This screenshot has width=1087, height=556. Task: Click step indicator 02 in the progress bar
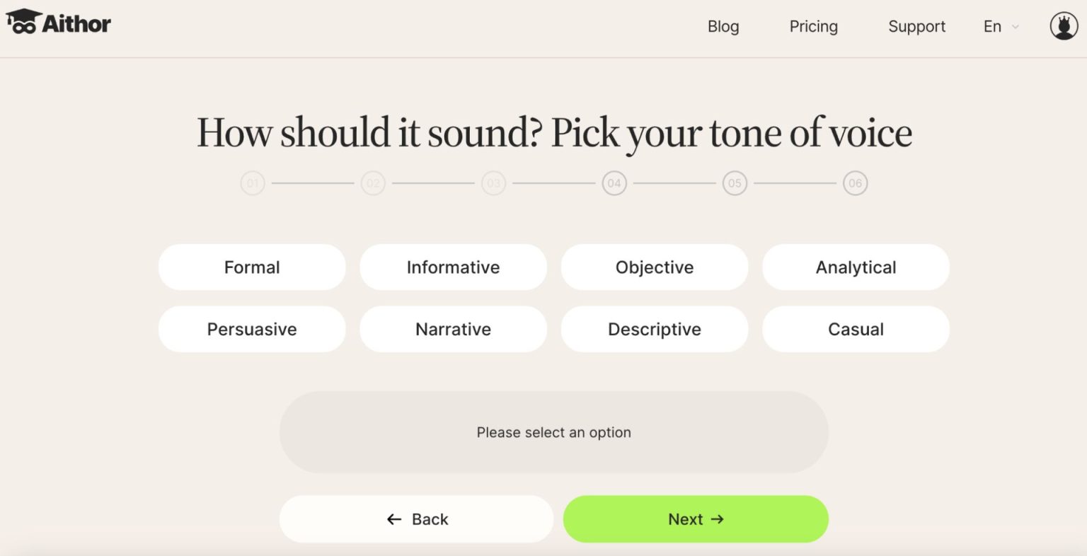click(373, 183)
